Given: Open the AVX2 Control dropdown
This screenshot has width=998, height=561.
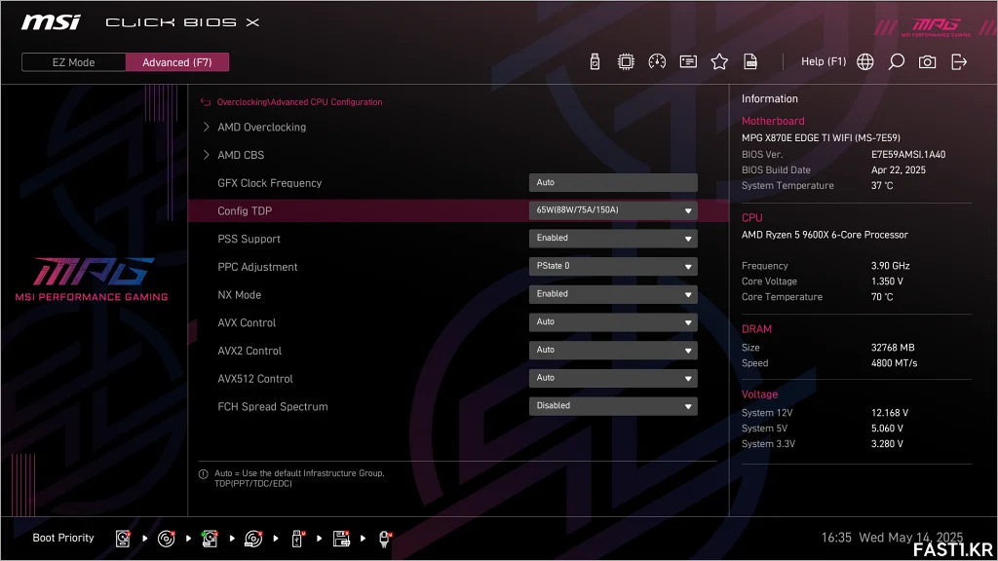Looking at the screenshot, I should coord(613,351).
